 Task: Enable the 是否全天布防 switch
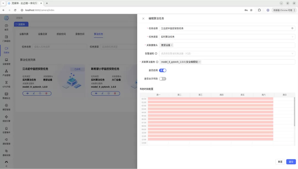pos(163,79)
